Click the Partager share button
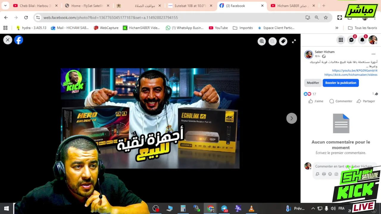Image resolution: width=381 pixels, height=214 pixels. point(366,101)
